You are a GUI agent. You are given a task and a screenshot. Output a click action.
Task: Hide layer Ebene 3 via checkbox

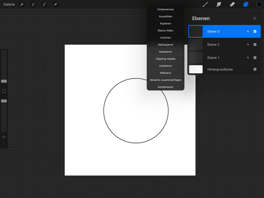click(255, 31)
